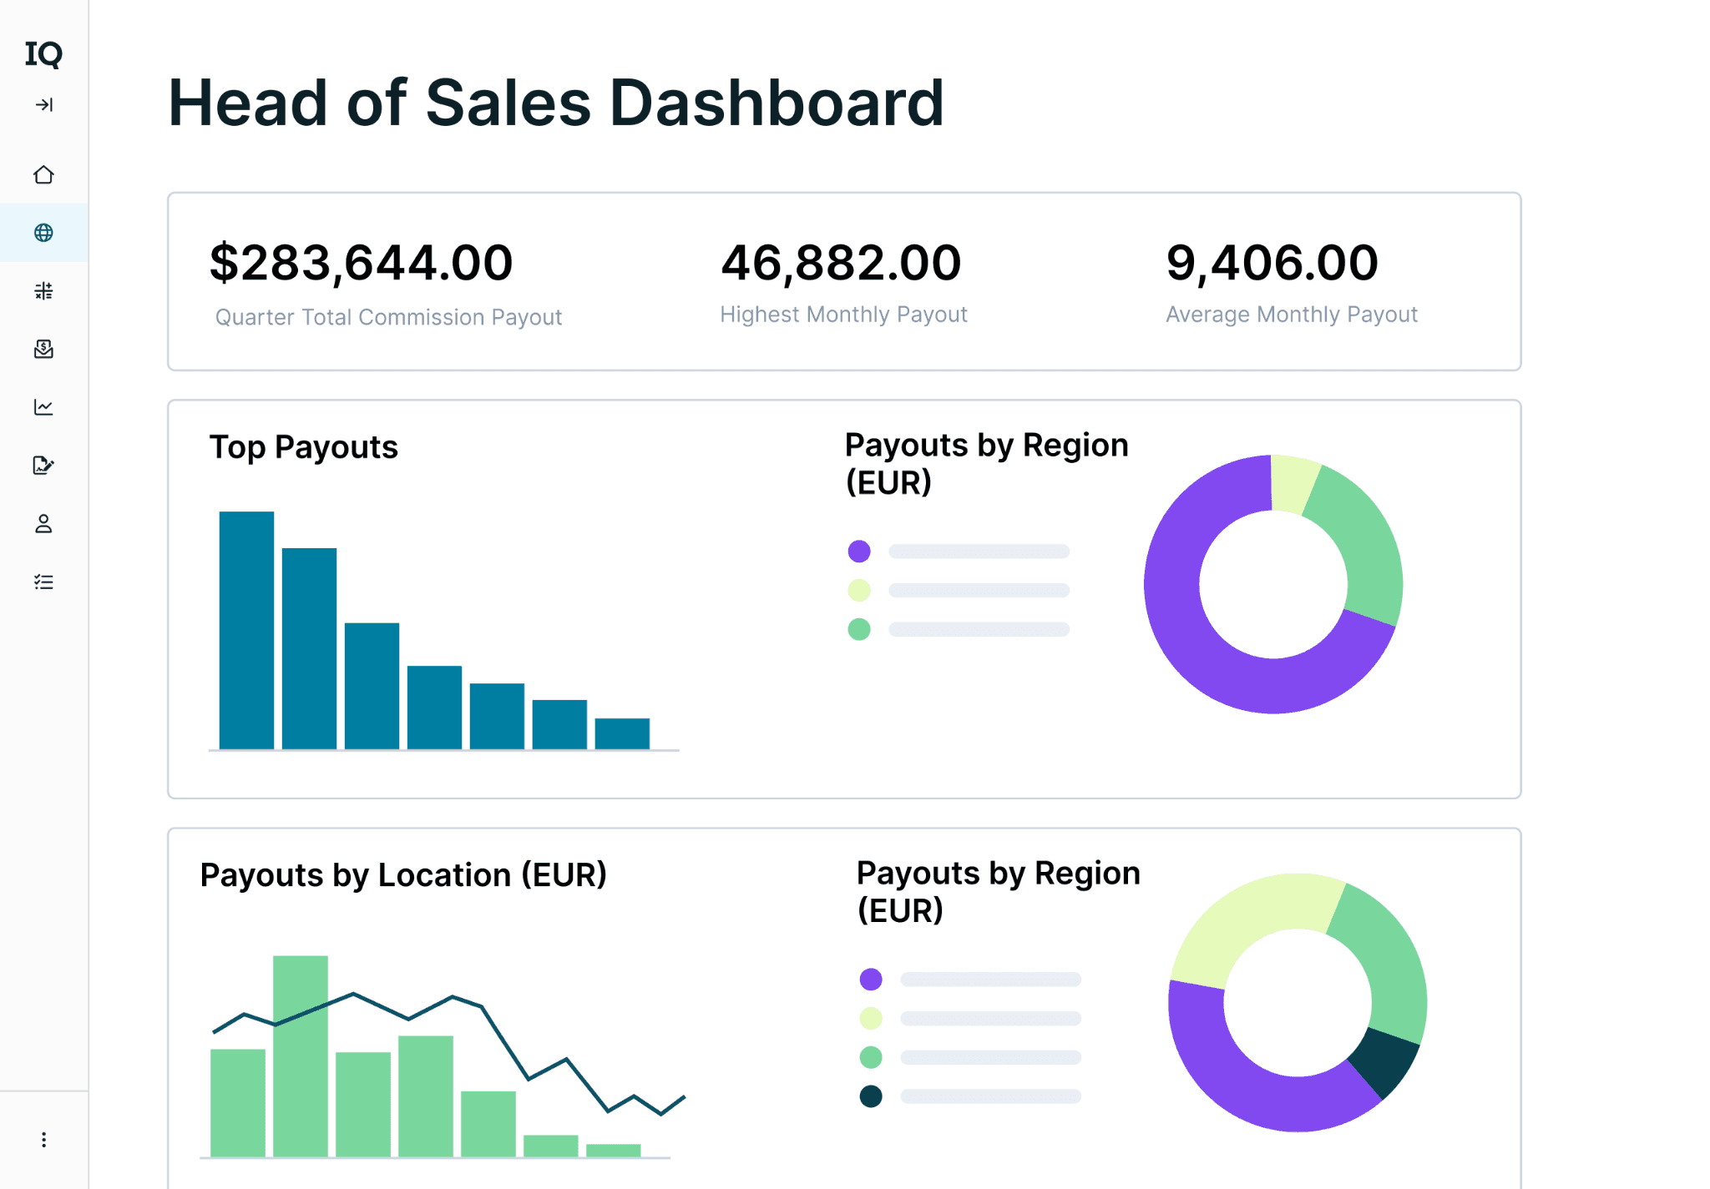This screenshot has width=1710, height=1189.
Task: Open the checklist tasks icon in sidebar
Action: 43,582
